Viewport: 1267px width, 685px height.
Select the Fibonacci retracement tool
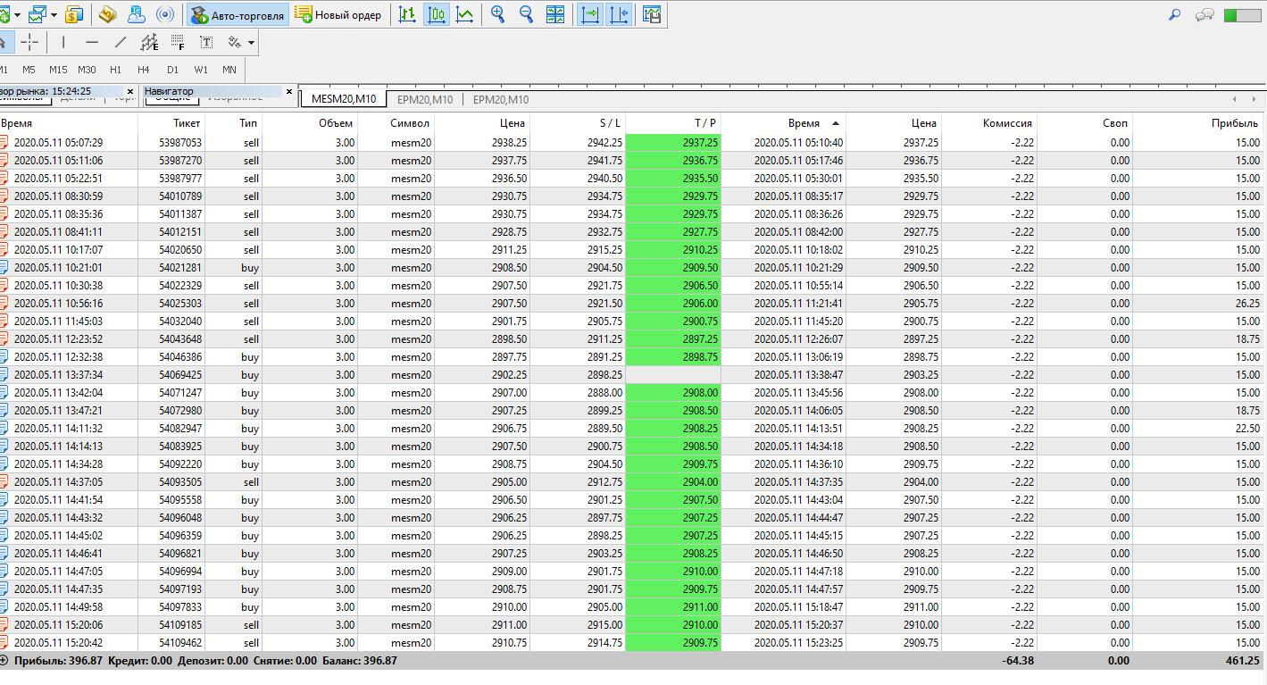(177, 42)
